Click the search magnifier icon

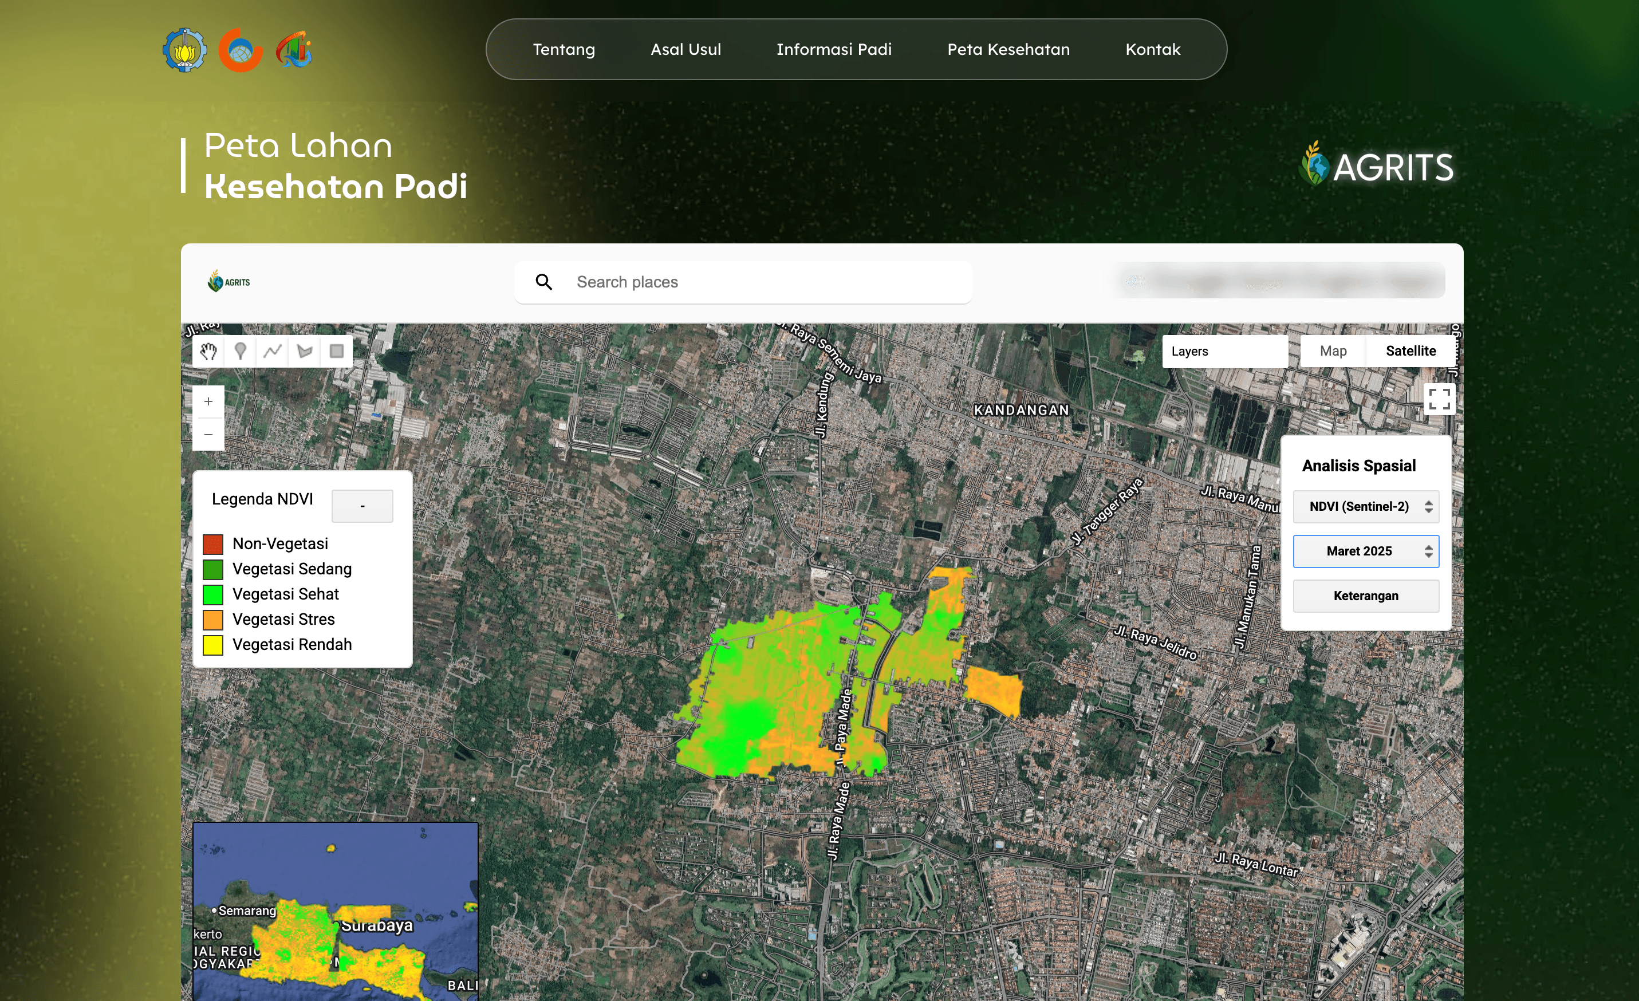click(544, 282)
